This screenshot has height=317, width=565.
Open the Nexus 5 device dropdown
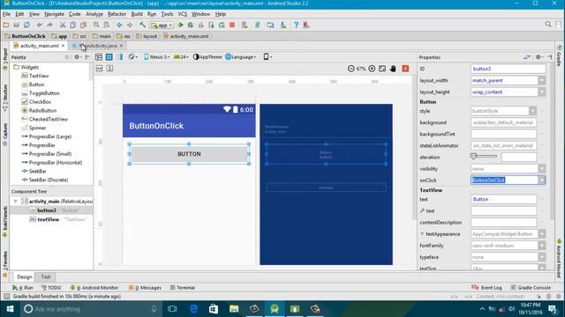[156, 56]
